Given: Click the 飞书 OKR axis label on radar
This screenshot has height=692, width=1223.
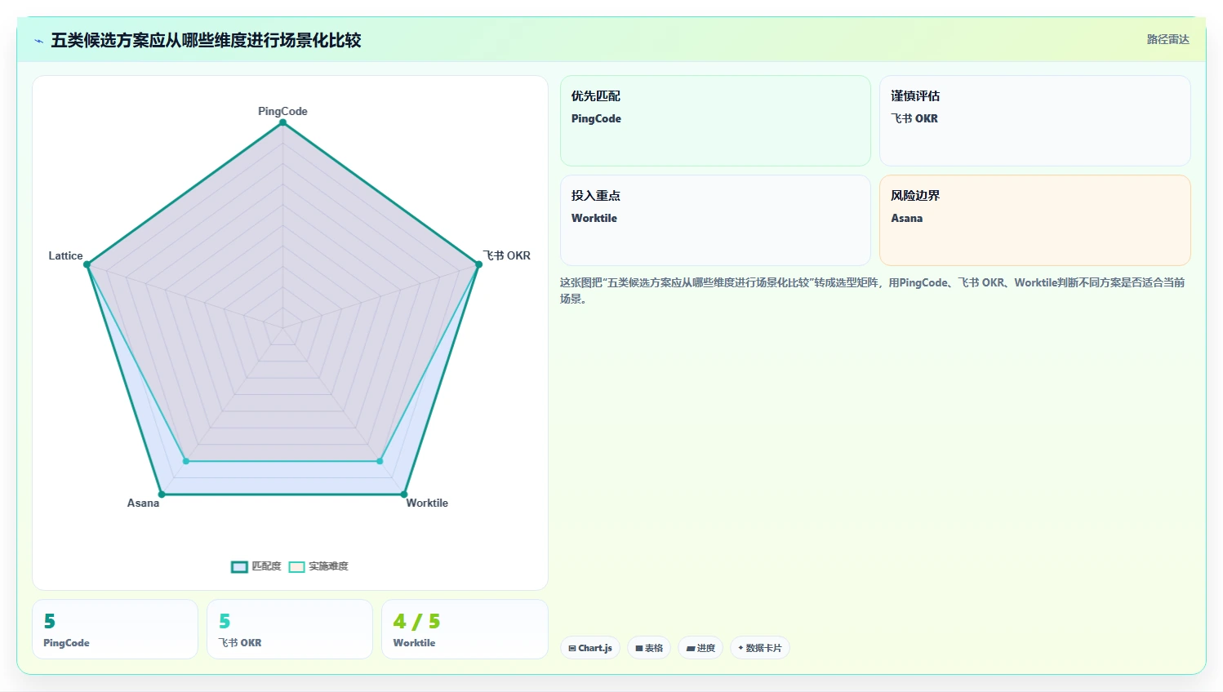Looking at the screenshot, I should [x=506, y=255].
